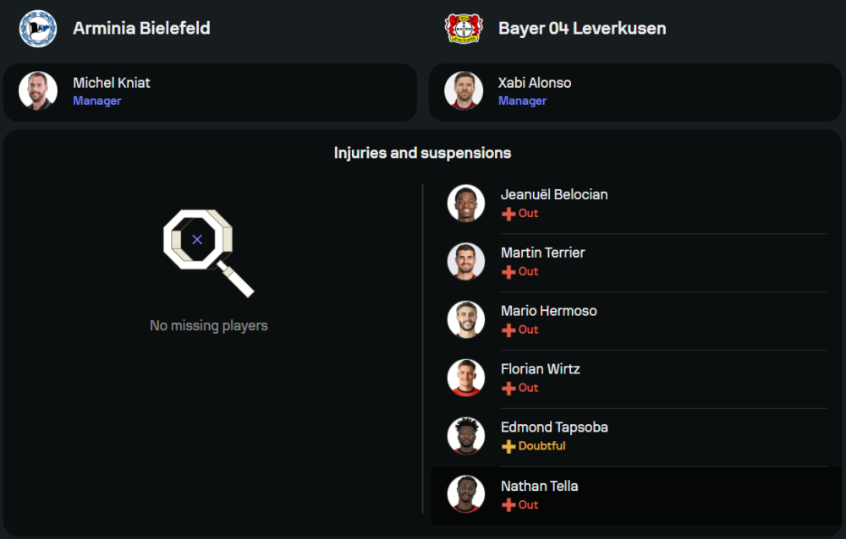
Task: Open Xabi Alonso's manager photo
Action: 464,90
